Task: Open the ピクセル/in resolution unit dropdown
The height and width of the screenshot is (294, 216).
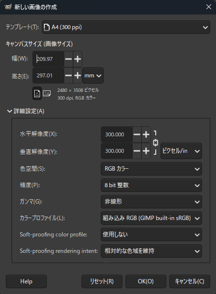Action: coord(181,151)
